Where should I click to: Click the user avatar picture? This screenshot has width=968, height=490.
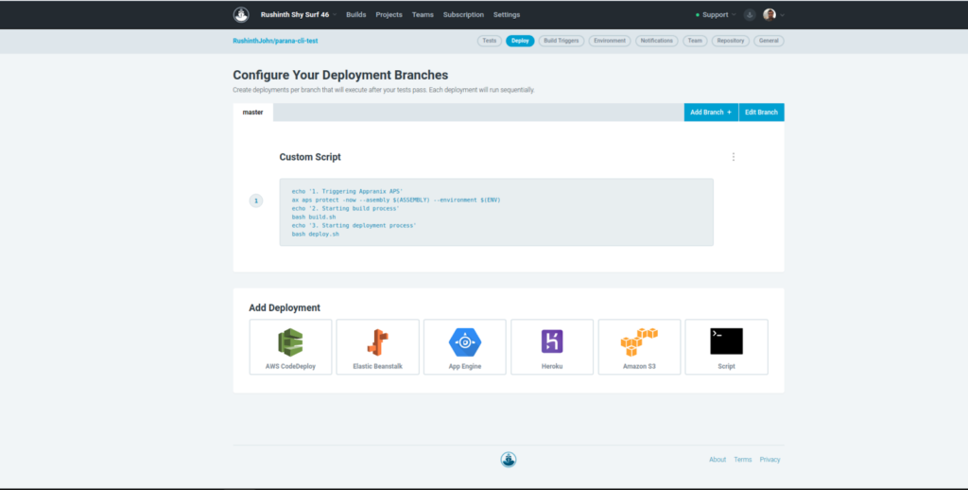coord(769,15)
